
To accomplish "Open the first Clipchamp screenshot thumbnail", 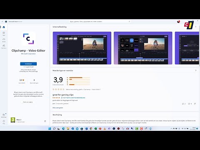I will point(82,48).
